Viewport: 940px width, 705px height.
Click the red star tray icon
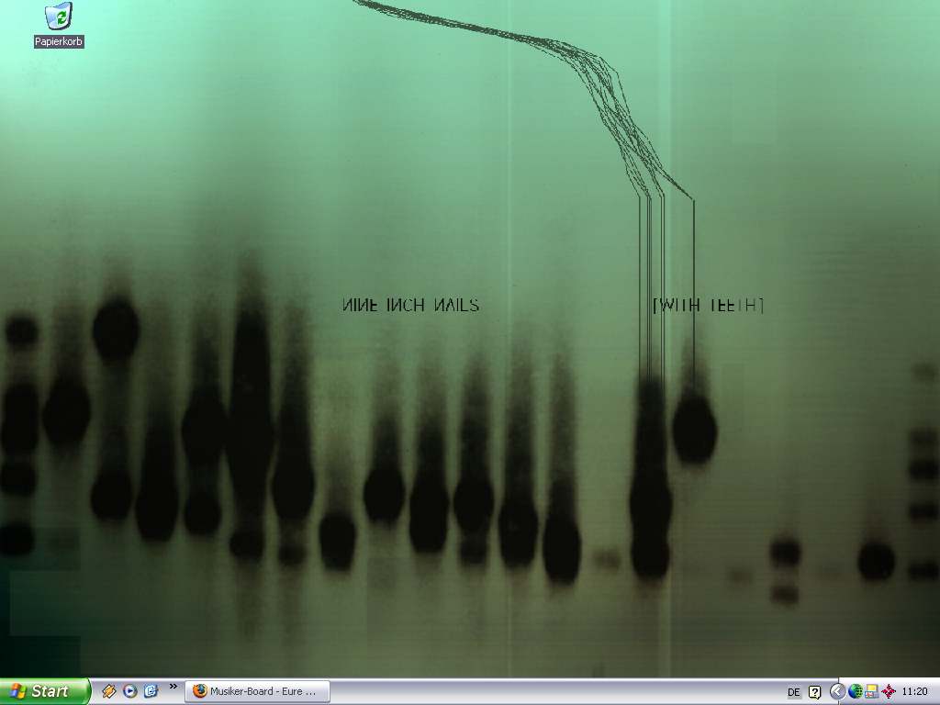point(889,692)
